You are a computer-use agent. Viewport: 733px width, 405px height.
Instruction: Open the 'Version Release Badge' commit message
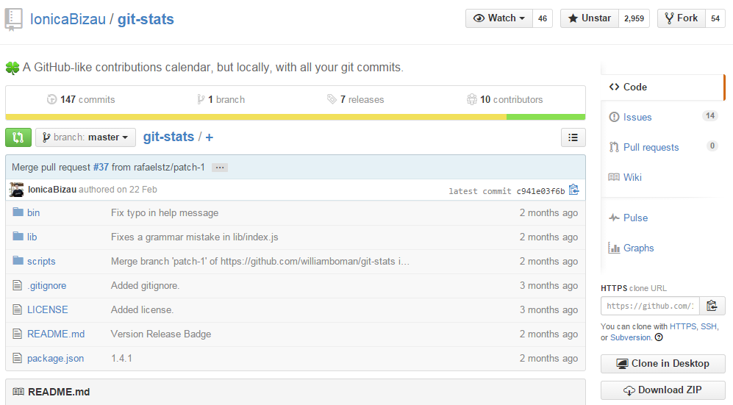click(x=161, y=334)
